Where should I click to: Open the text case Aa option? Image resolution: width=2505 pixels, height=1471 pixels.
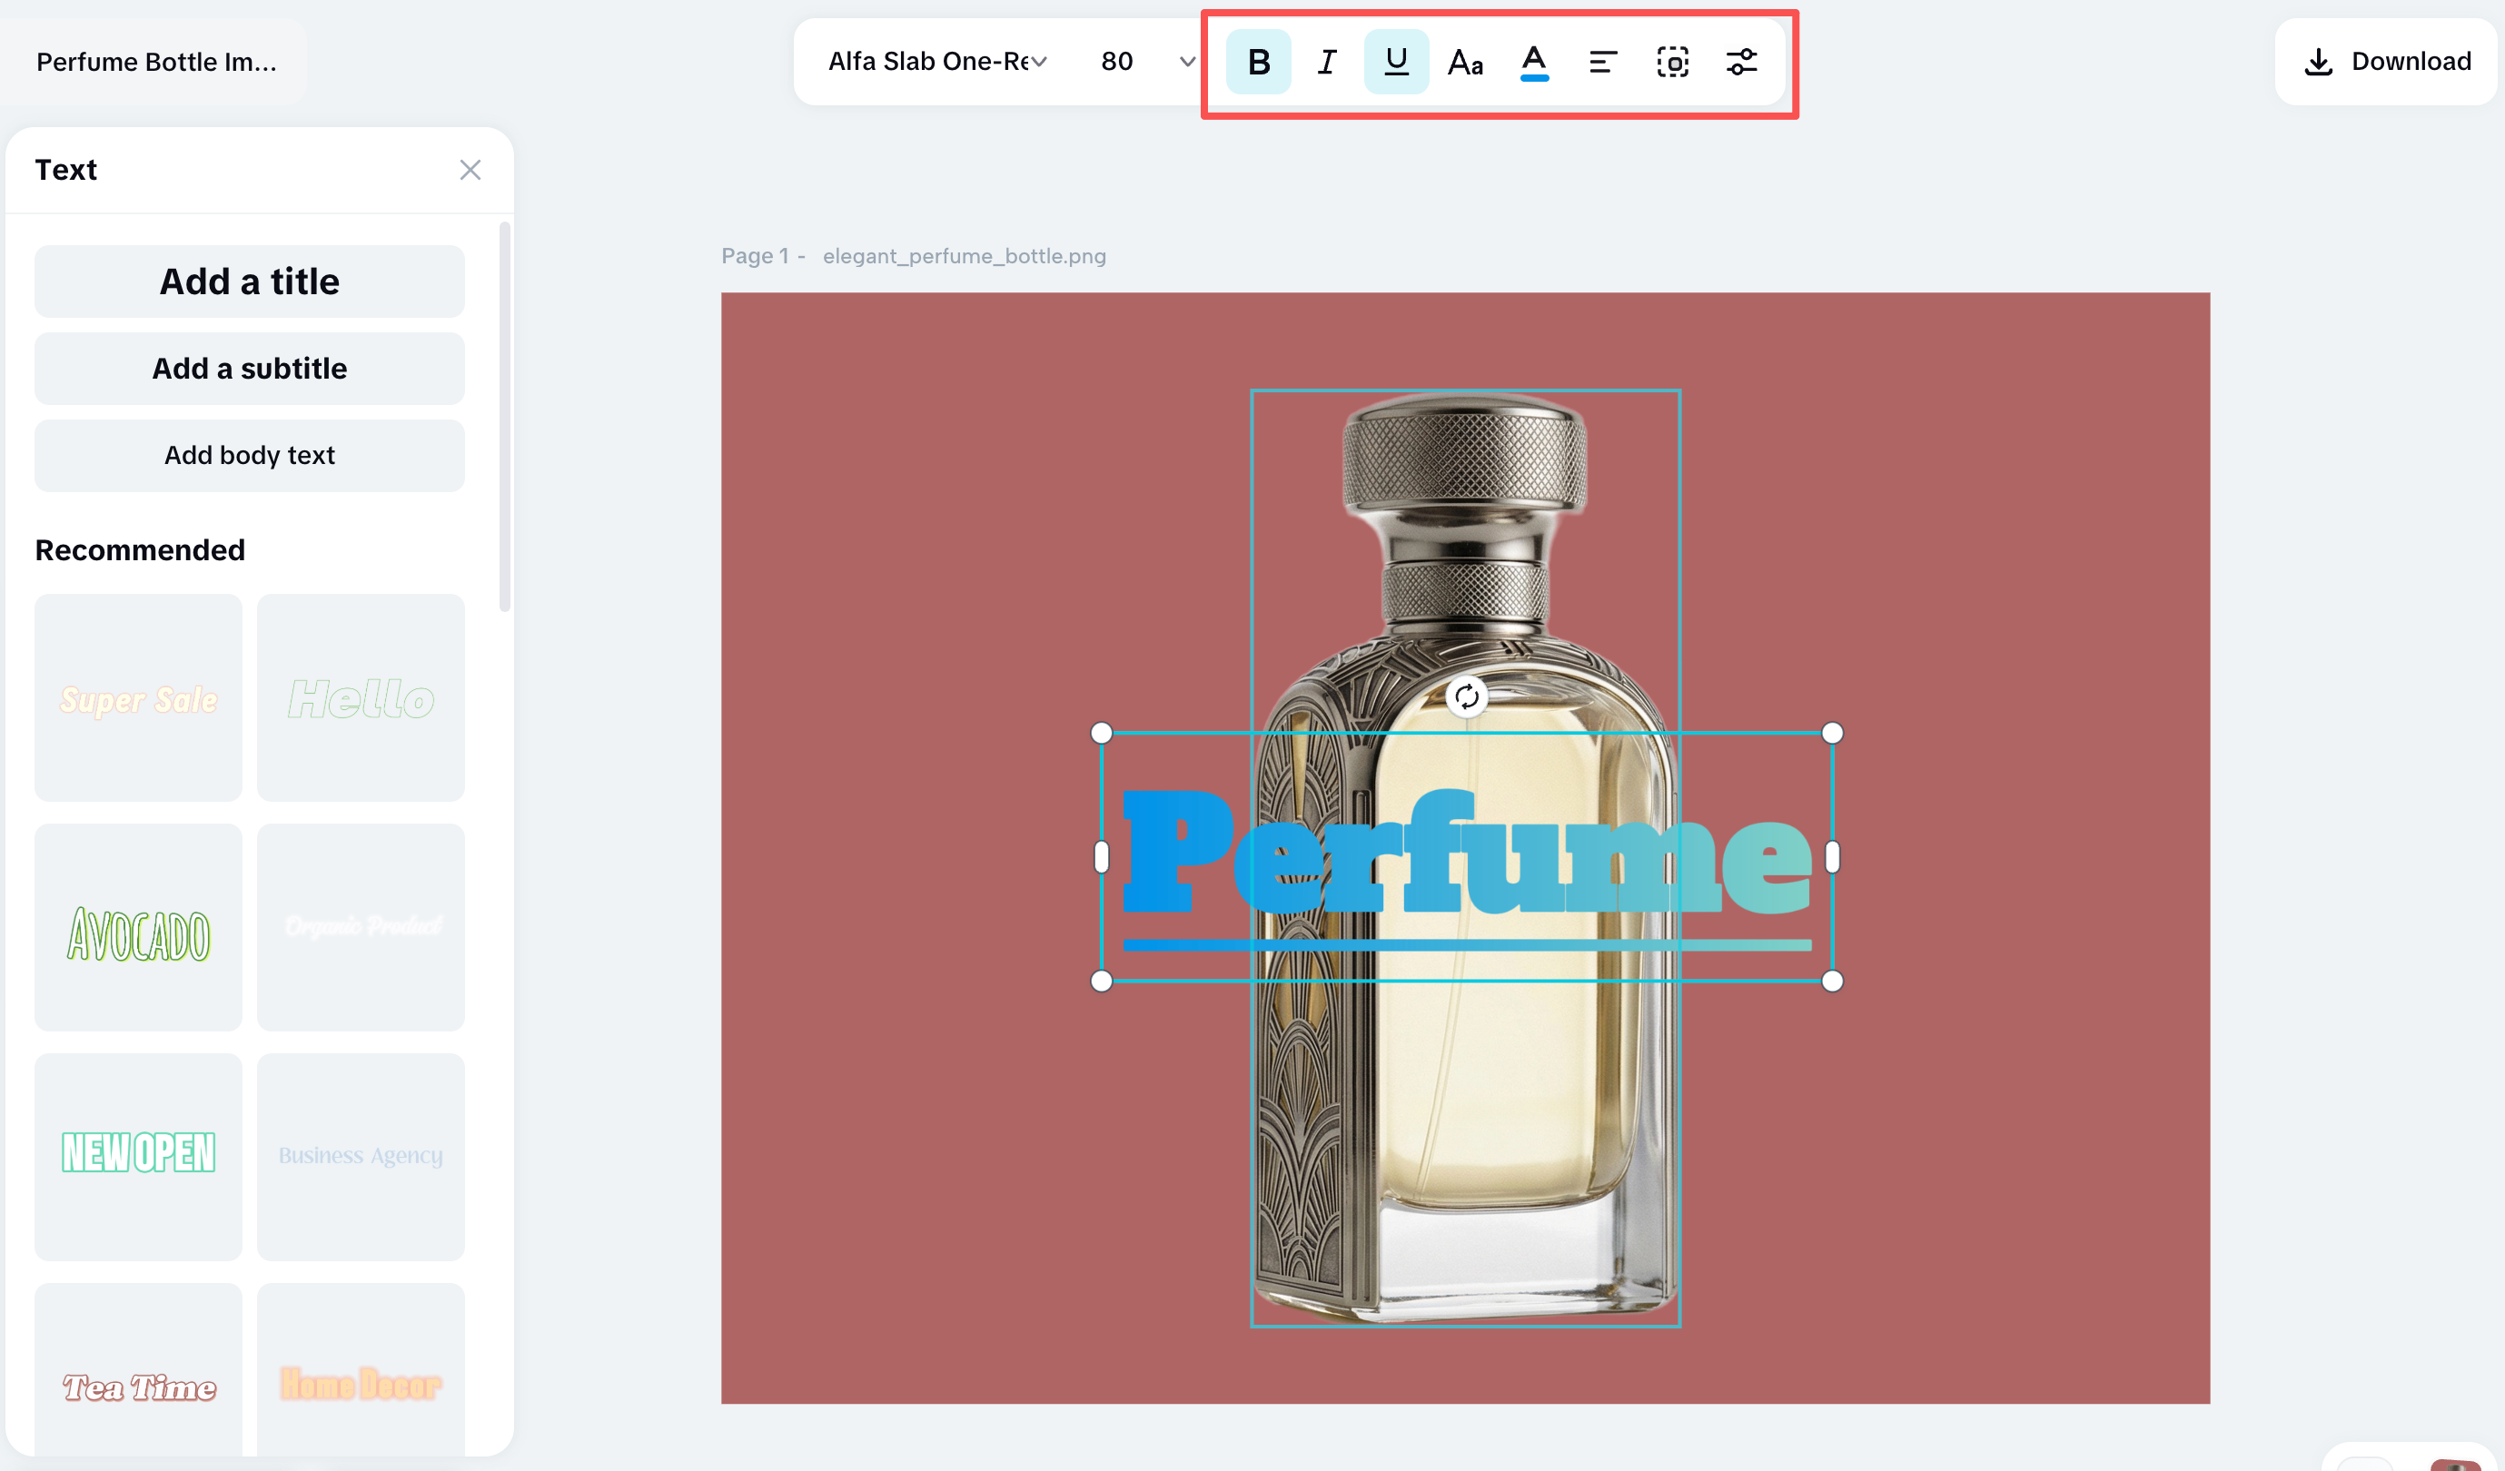tap(1465, 62)
